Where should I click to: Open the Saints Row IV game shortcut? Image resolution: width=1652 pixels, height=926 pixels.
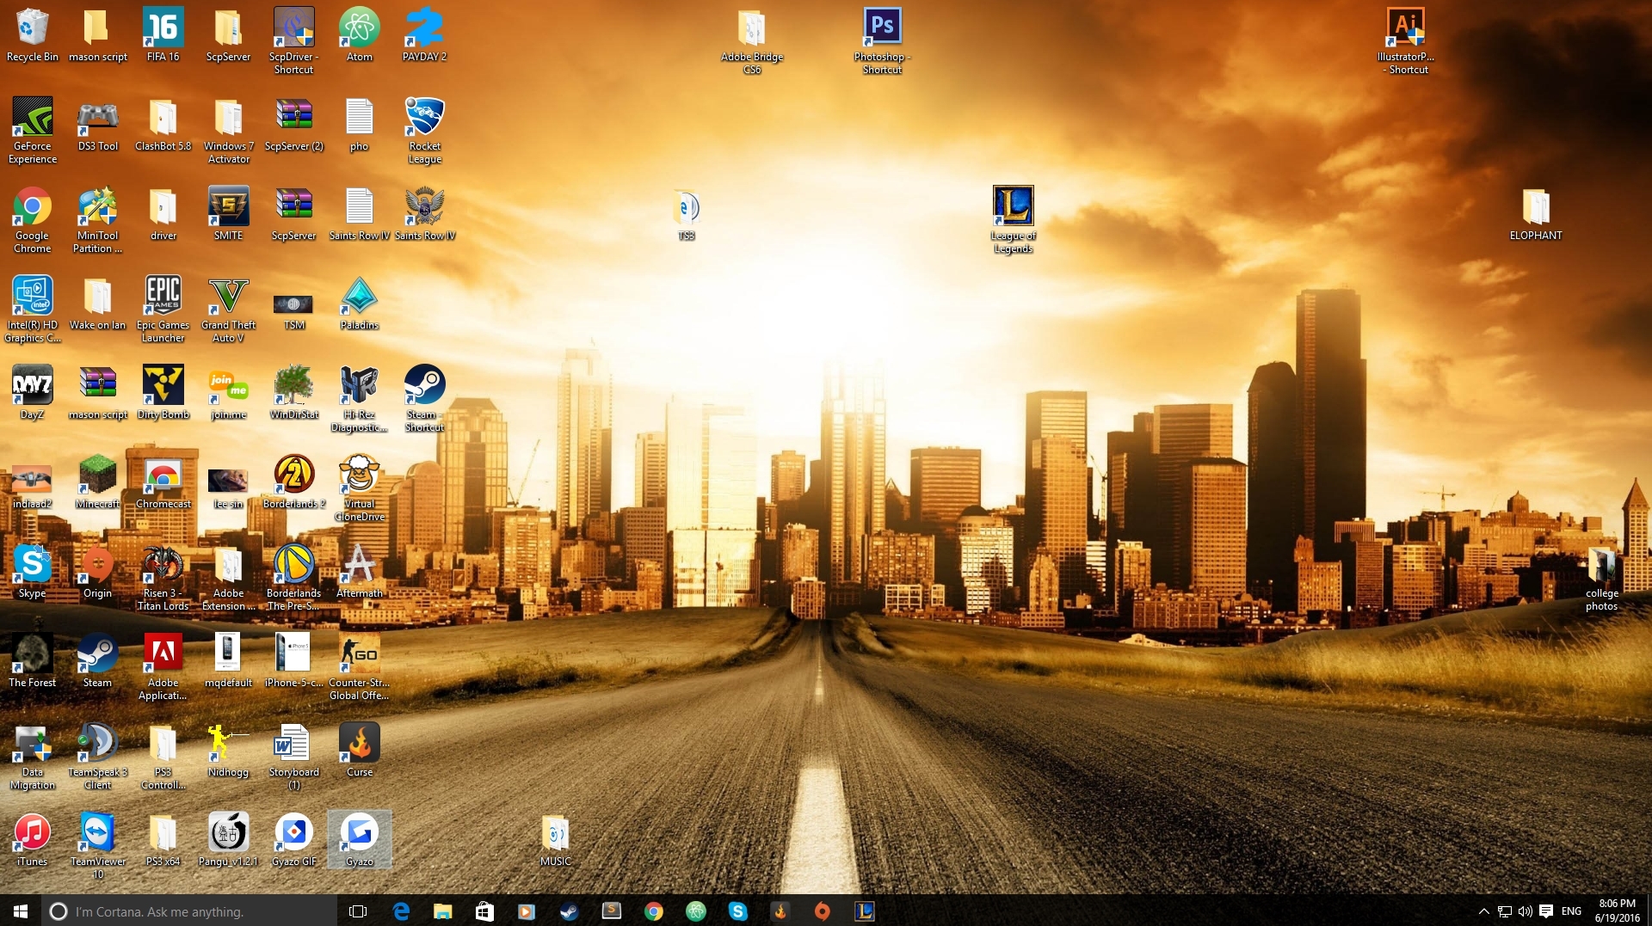click(424, 214)
